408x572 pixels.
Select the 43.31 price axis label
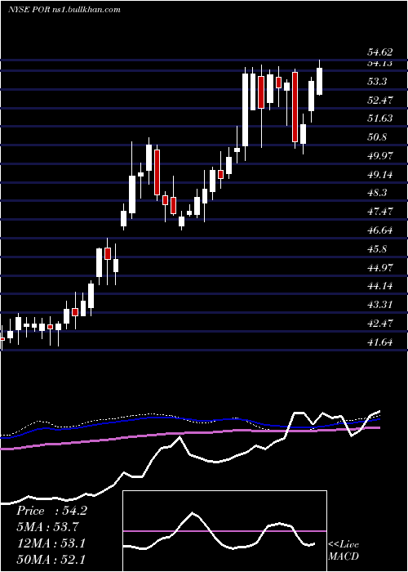(x=380, y=304)
